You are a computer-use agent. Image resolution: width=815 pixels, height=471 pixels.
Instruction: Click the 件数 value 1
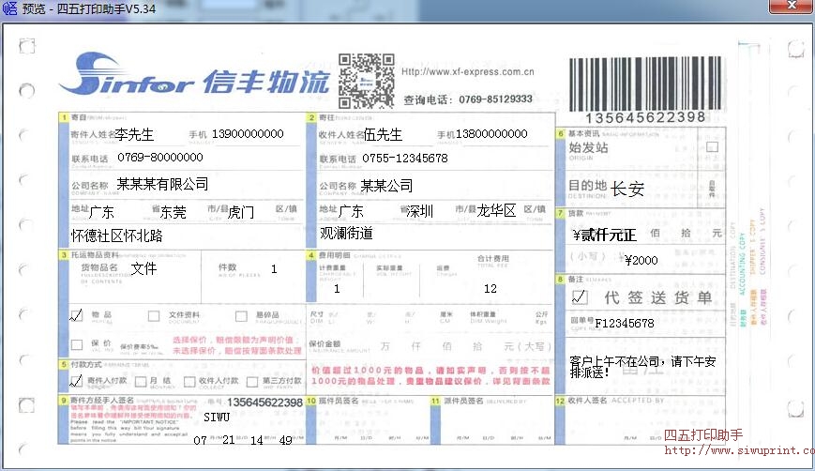[x=274, y=268]
